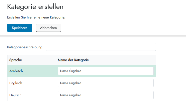Click the Kategorie erstellen page heading
Image resolution: width=186 pixels, height=112 pixels.
tap(35, 7)
